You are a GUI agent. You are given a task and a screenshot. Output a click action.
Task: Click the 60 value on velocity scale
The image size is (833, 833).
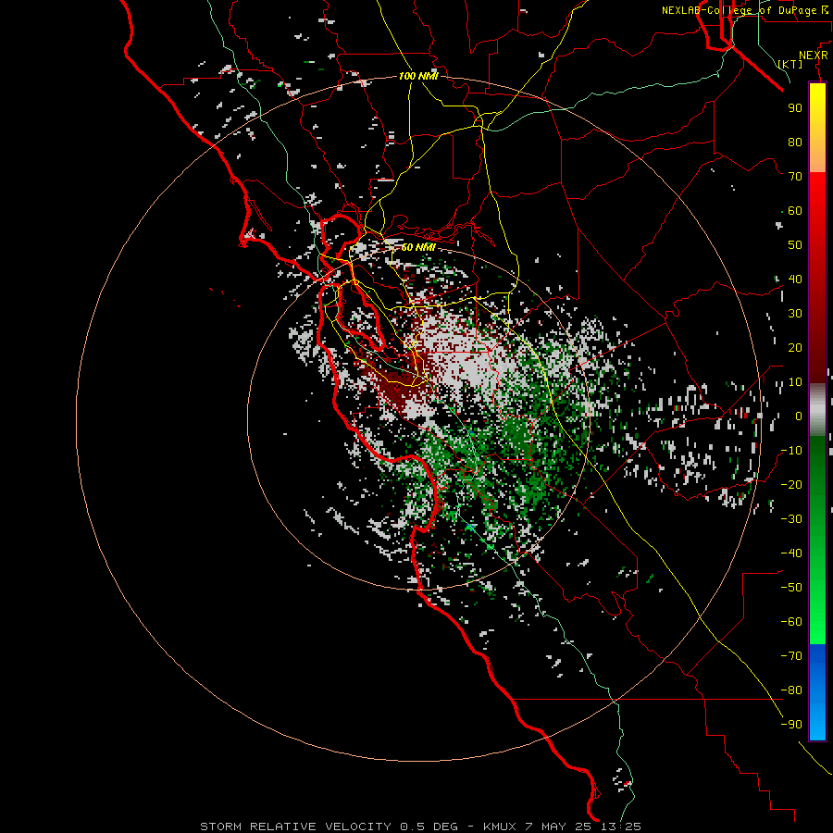pos(795,210)
